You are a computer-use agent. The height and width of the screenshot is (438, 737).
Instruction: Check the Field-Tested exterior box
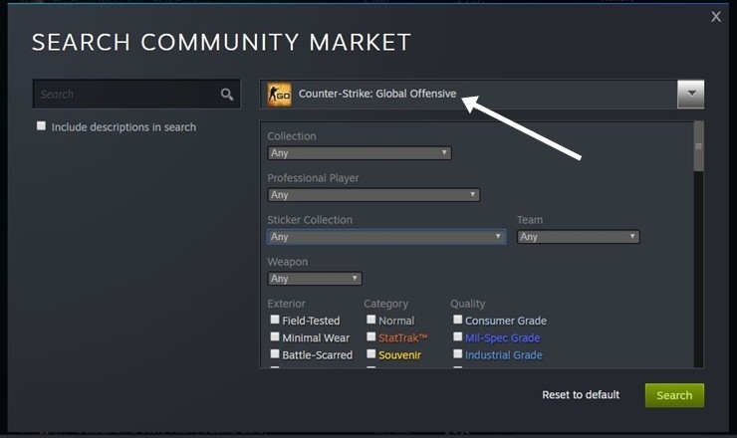pos(275,320)
